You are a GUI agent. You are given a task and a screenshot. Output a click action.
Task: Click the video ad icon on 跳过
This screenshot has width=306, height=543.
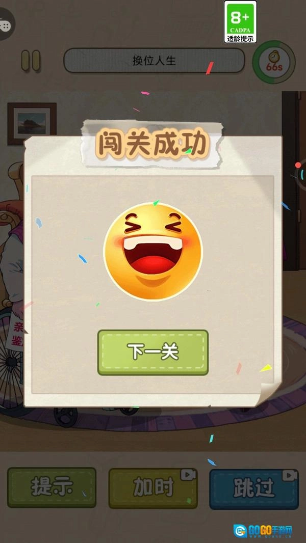coord(289,475)
